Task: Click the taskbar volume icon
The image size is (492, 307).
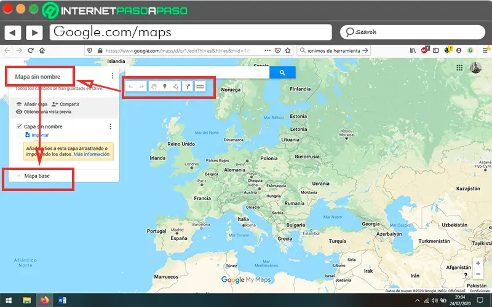Action: pyautogui.click(x=435, y=301)
